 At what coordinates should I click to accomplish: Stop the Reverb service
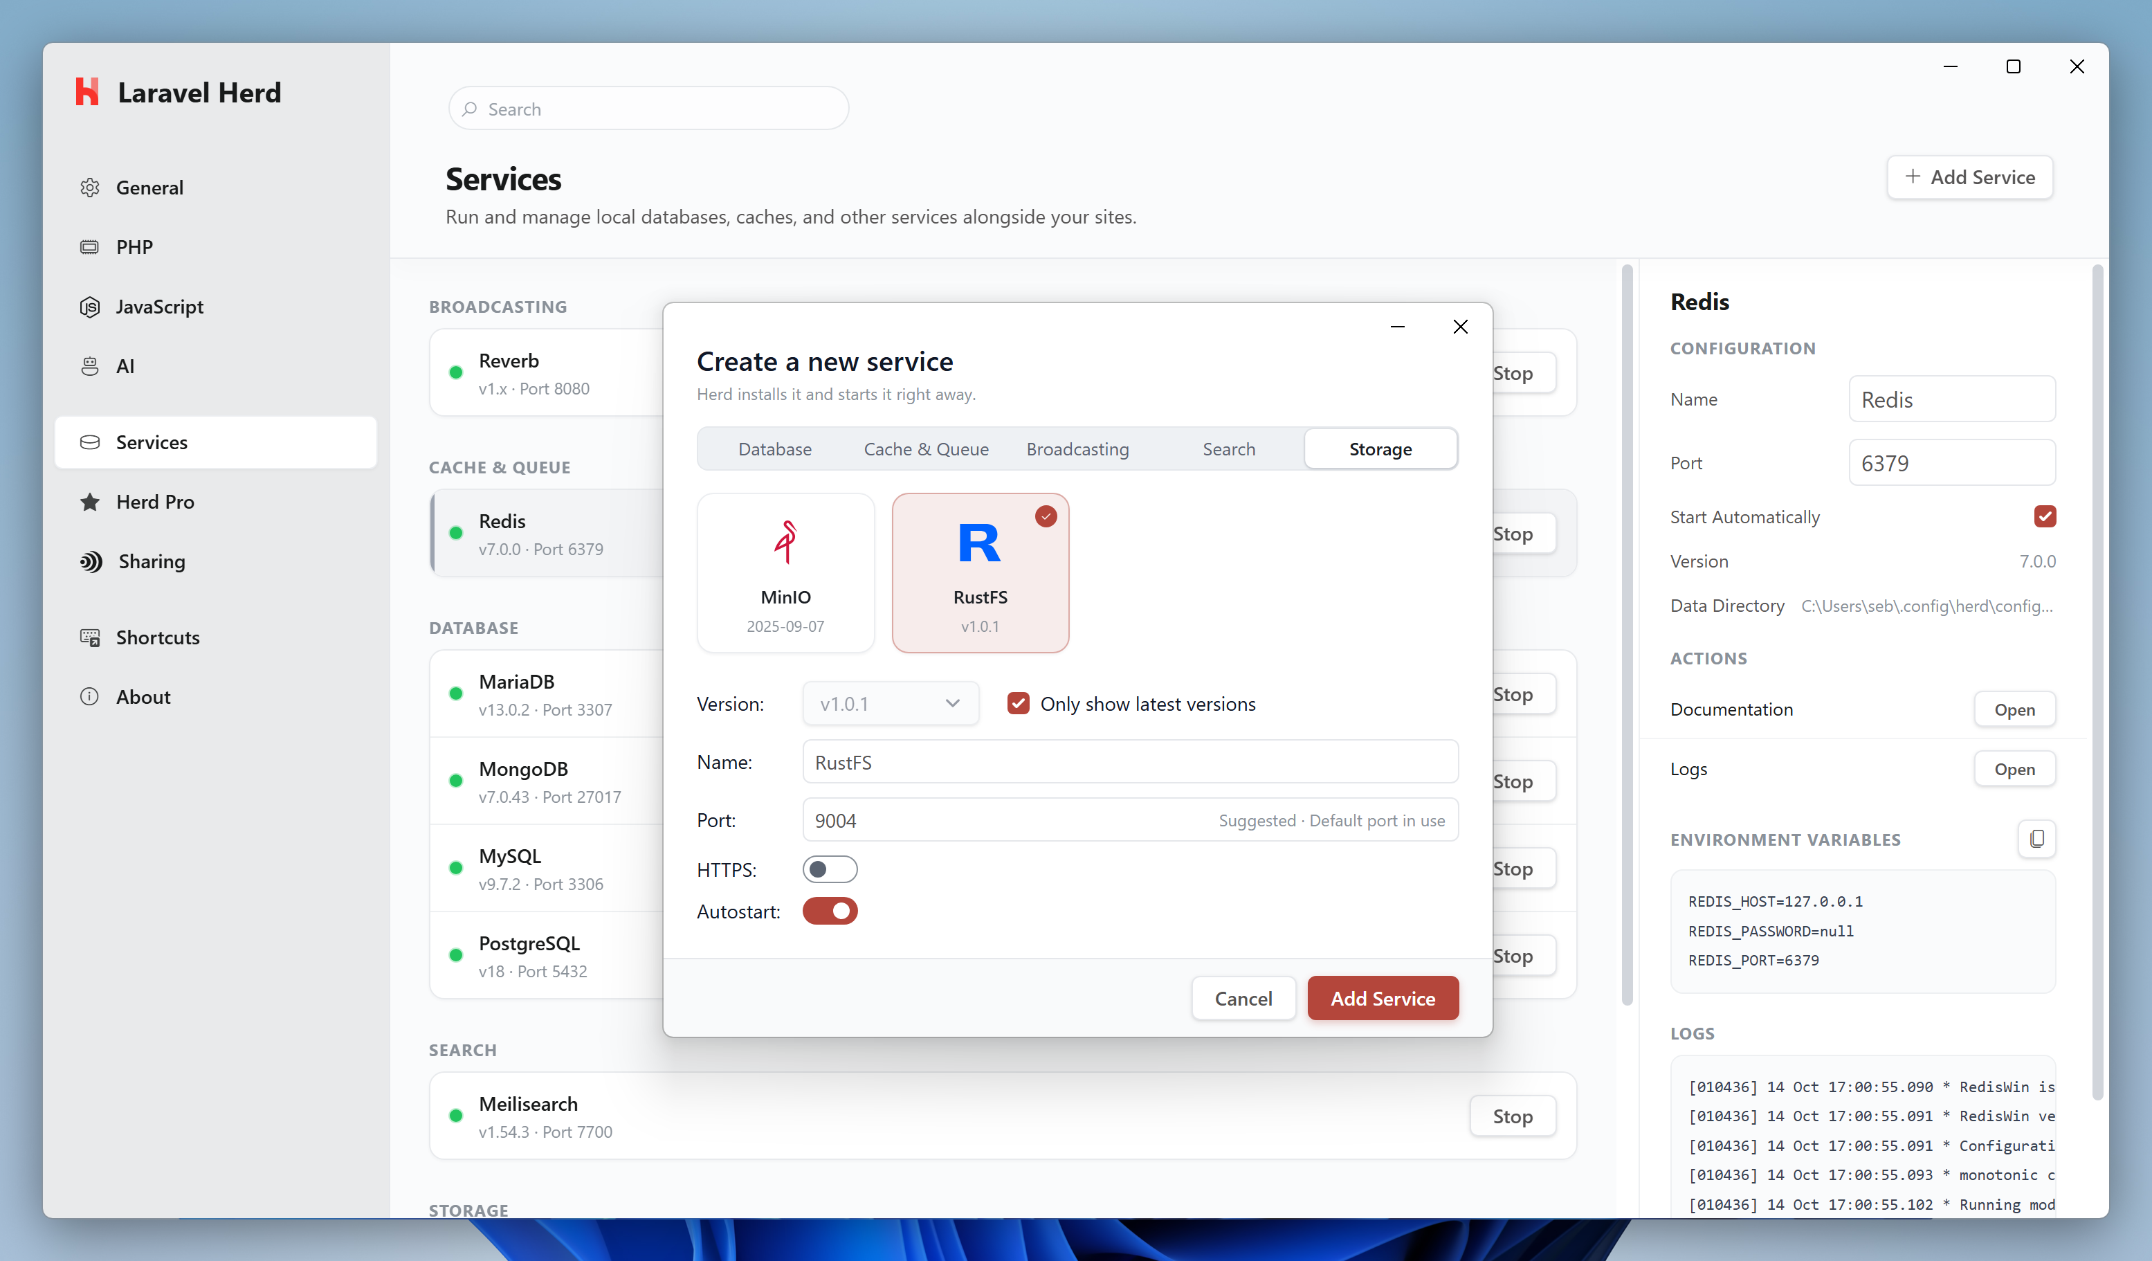click(1524, 372)
